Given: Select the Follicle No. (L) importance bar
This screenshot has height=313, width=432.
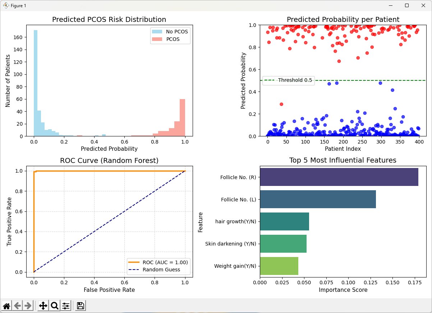Looking at the screenshot, I should click(318, 199).
